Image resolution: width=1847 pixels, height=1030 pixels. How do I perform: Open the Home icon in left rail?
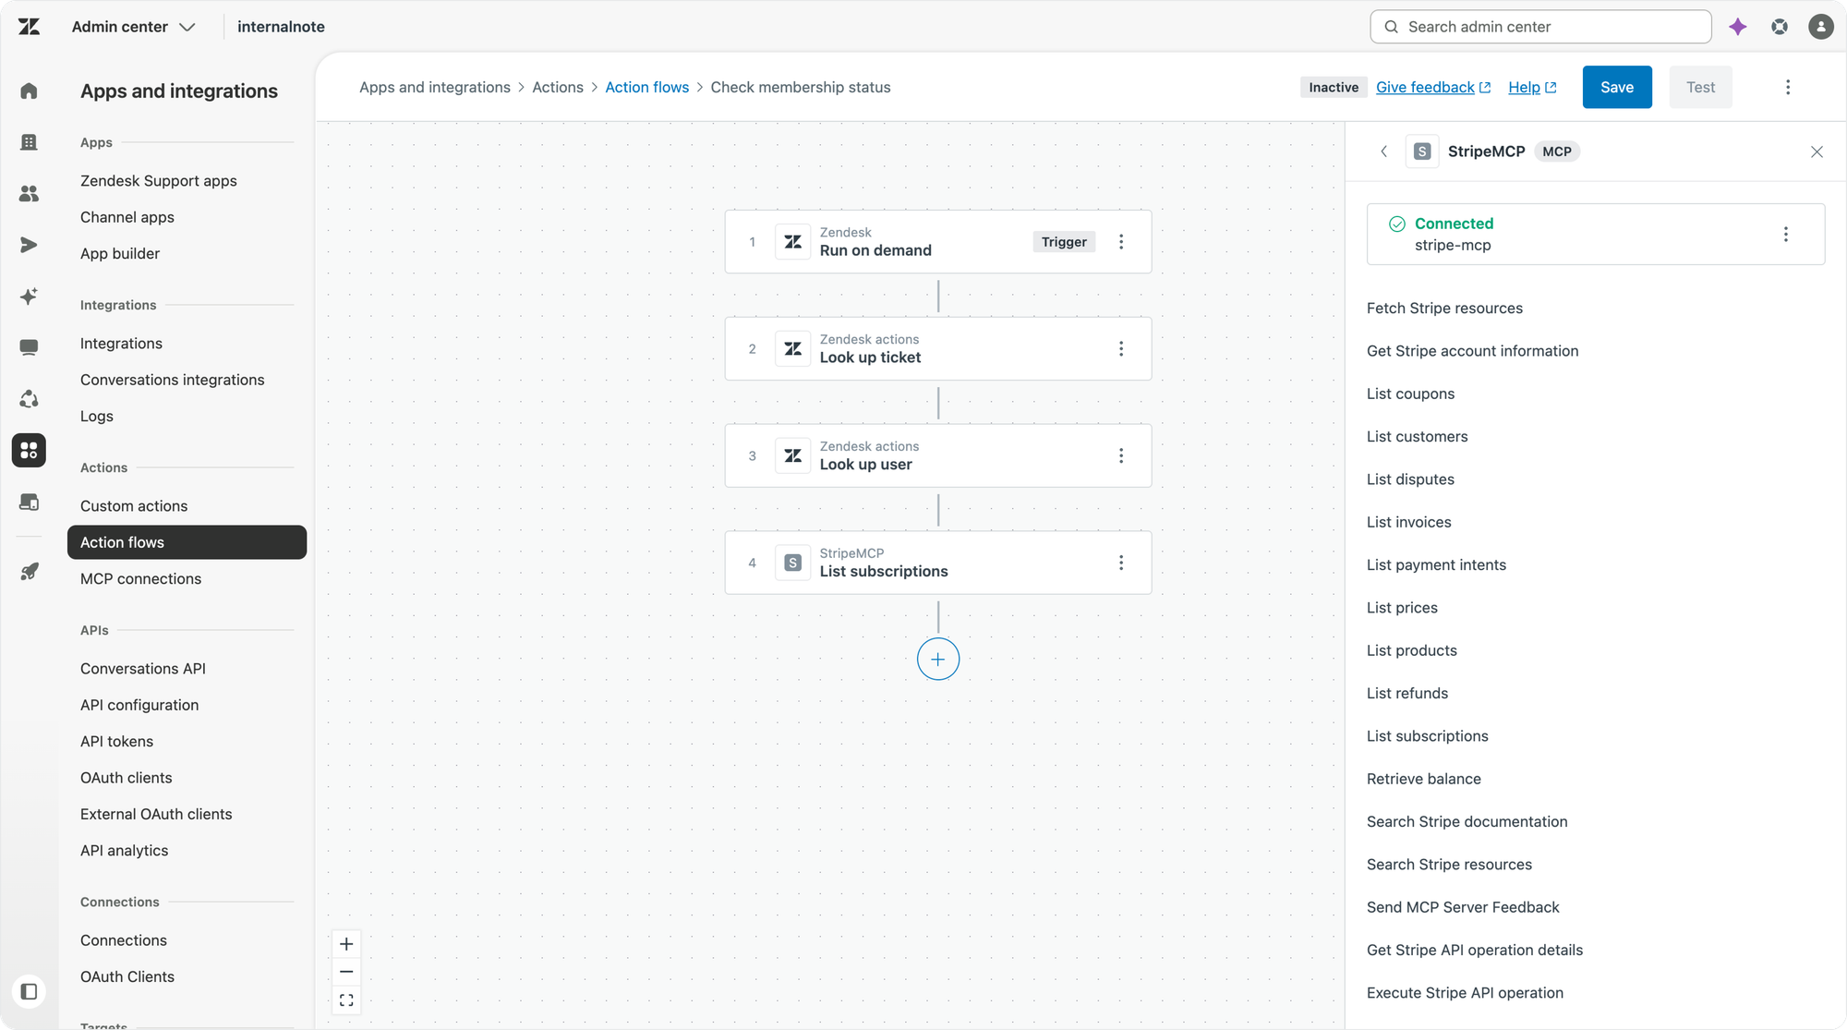pyautogui.click(x=30, y=91)
